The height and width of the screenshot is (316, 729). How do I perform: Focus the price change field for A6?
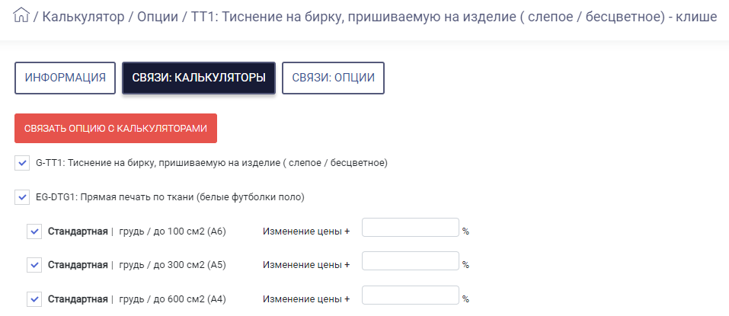(411, 227)
